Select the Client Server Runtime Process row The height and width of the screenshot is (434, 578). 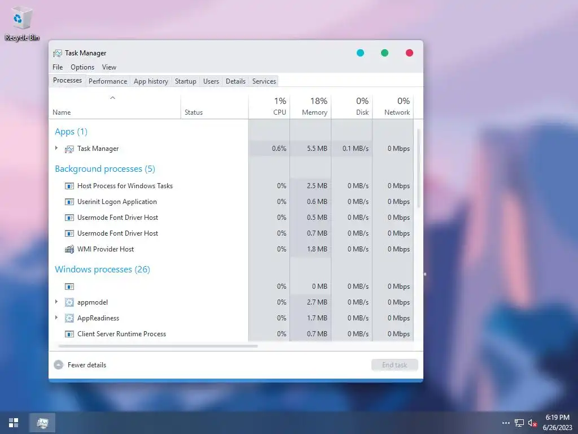(x=231, y=334)
